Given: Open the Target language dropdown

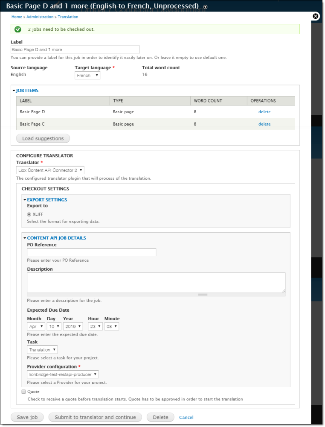Looking at the screenshot, I should coord(87,76).
